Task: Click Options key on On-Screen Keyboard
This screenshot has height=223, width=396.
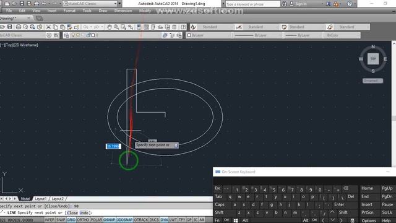Action: [369, 221]
